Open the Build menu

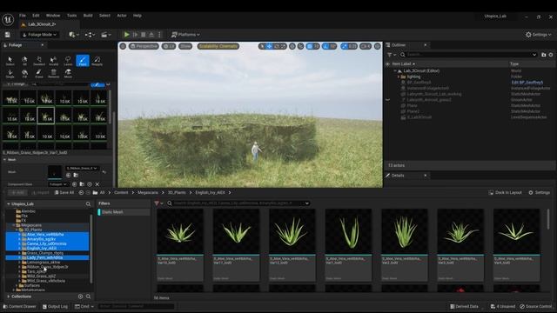(88, 16)
